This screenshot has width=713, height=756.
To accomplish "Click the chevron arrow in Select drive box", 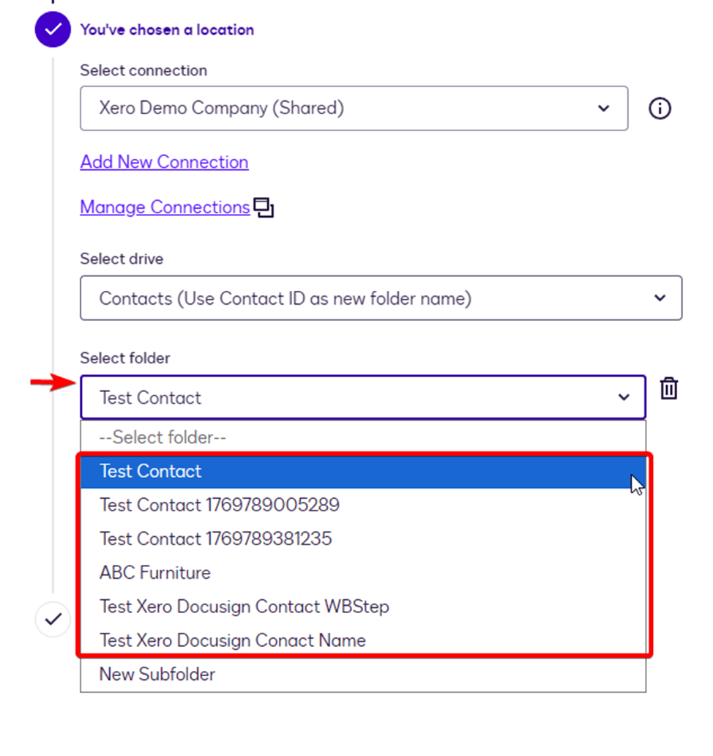I will click(x=660, y=298).
